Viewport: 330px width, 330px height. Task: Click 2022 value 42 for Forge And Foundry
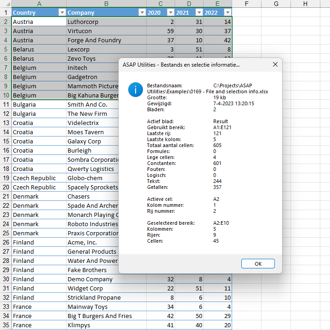tap(217, 40)
